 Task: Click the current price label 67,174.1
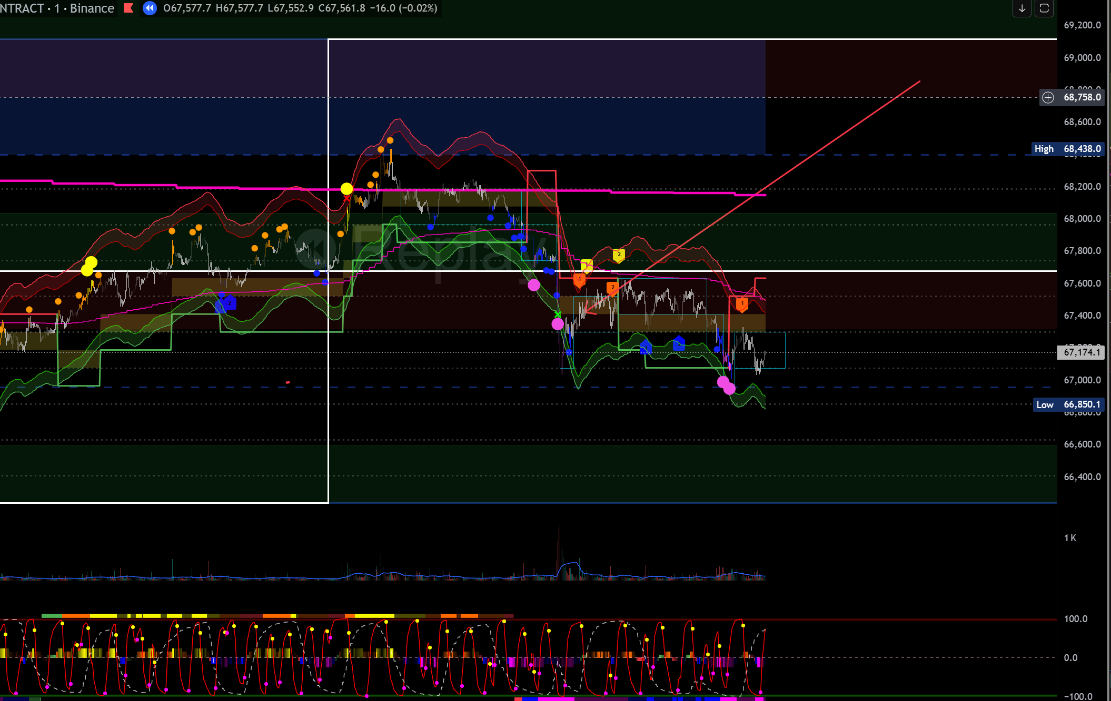1081,352
